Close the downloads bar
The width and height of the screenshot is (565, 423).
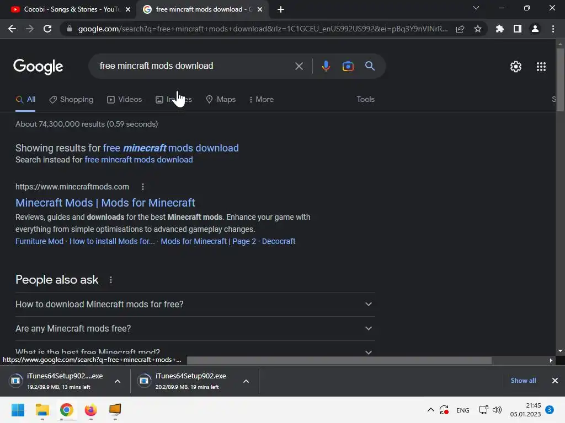pos(555,381)
